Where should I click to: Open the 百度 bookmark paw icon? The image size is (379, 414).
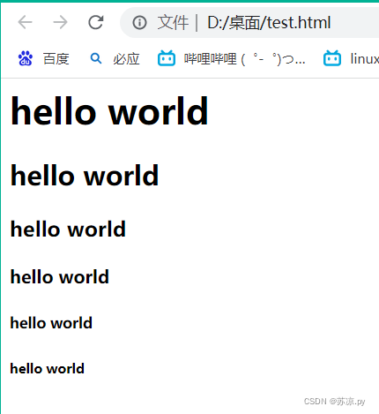(x=26, y=58)
